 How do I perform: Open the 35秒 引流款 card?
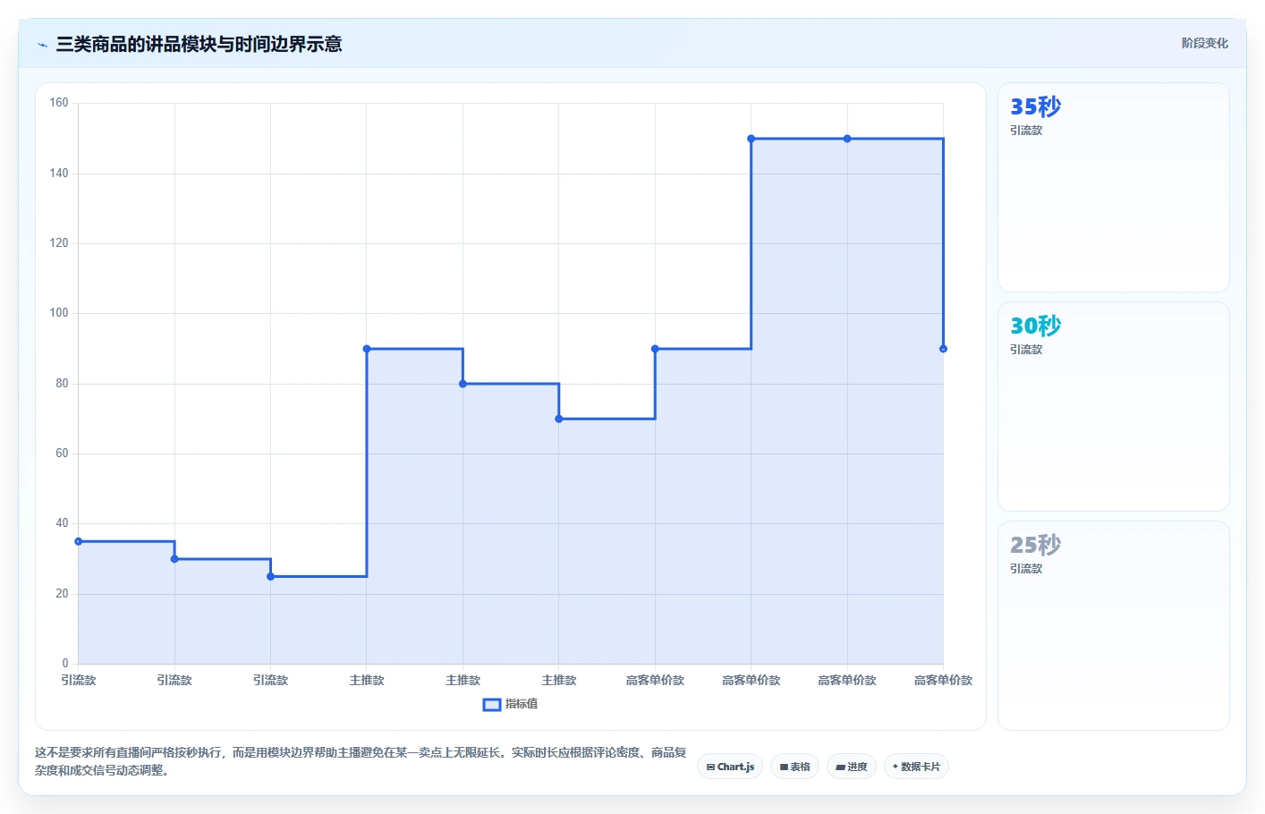[x=1114, y=188]
